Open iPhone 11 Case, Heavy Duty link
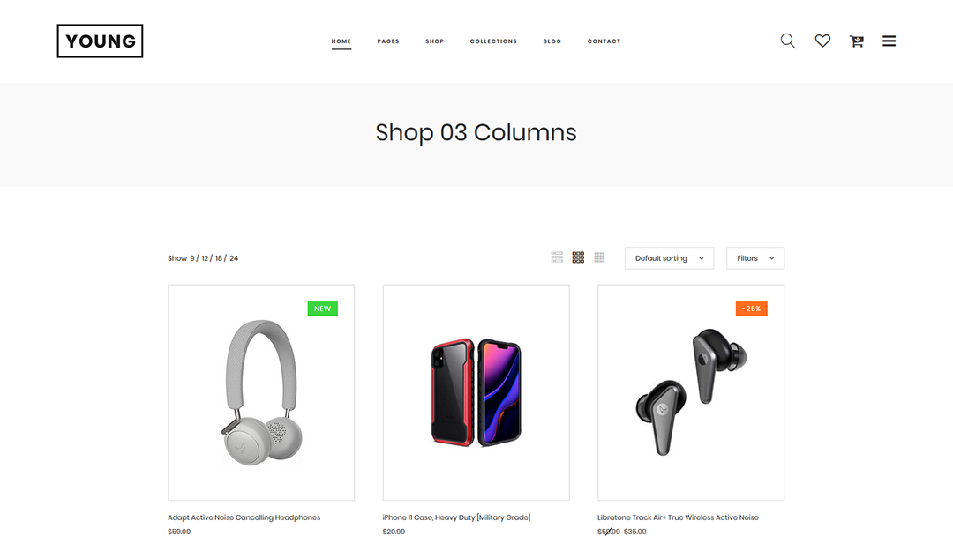The image size is (953, 536). pyautogui.click(x=456, y=517)
